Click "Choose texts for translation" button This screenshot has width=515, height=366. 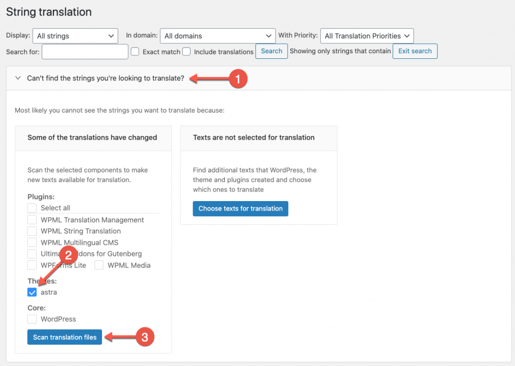pos(240,209)
